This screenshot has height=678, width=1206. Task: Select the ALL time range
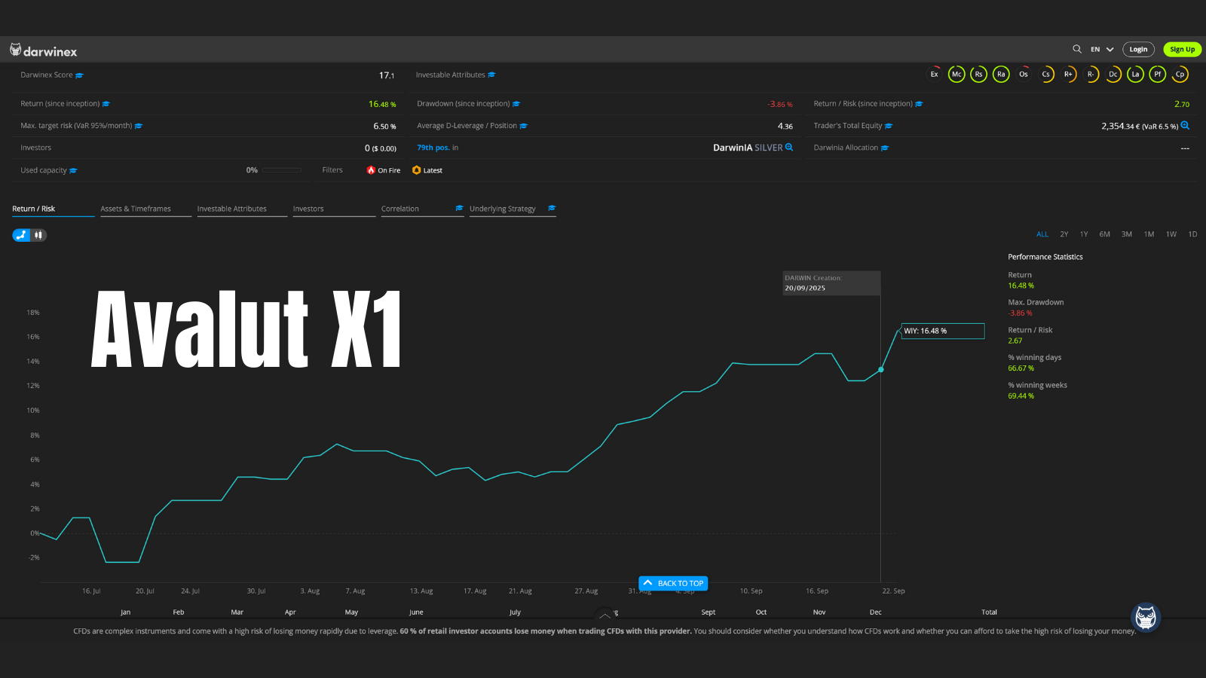(x=1042, y=234)
